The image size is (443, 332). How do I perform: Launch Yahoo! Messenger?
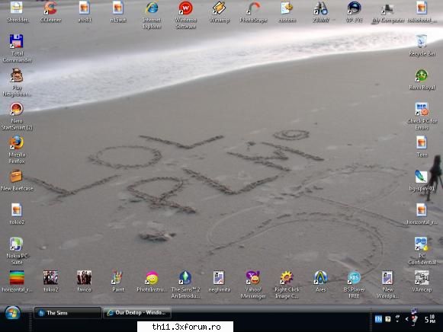[253, 284]
